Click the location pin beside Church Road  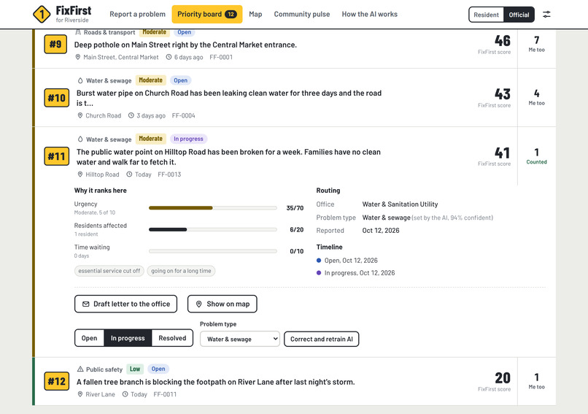pyautogui.click(x=80, y=115)
